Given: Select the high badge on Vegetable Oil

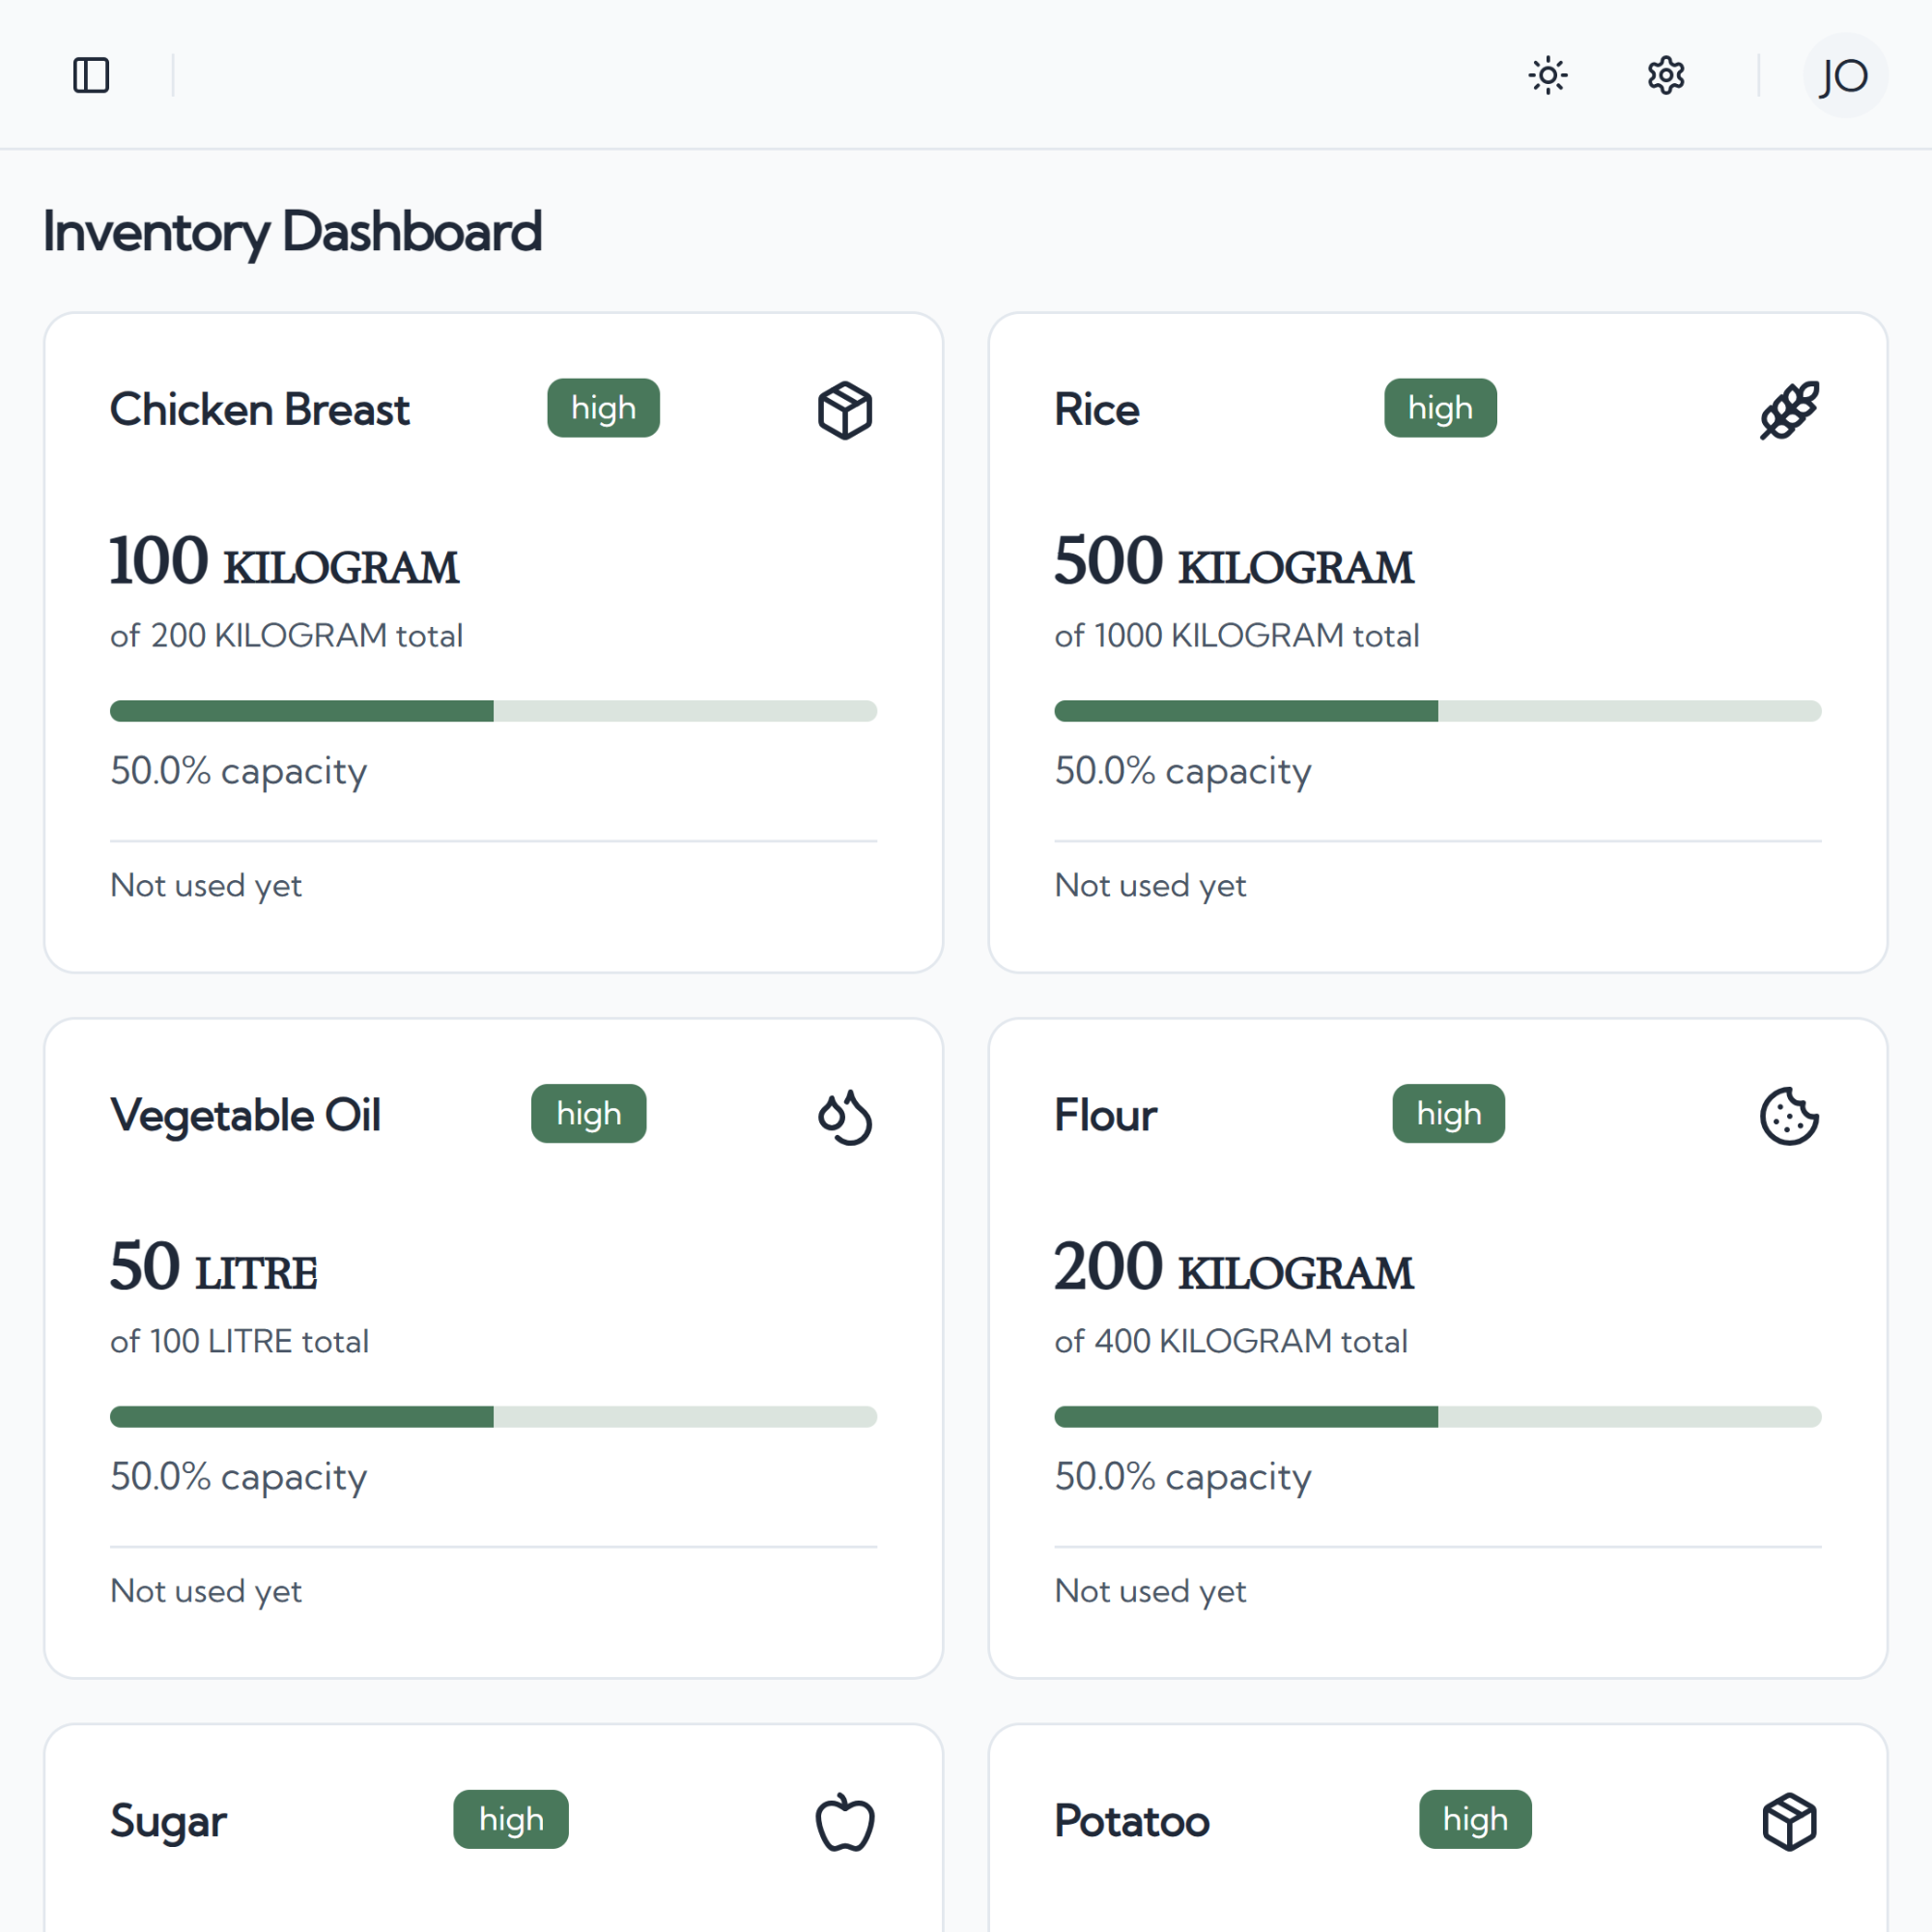Looking at the screenshot, I should (x=589, y=1113).
